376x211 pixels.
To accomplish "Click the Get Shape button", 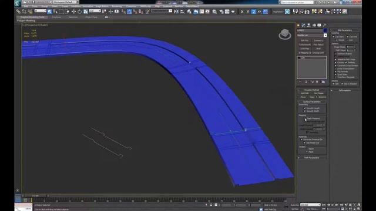I will click(318, 93).
